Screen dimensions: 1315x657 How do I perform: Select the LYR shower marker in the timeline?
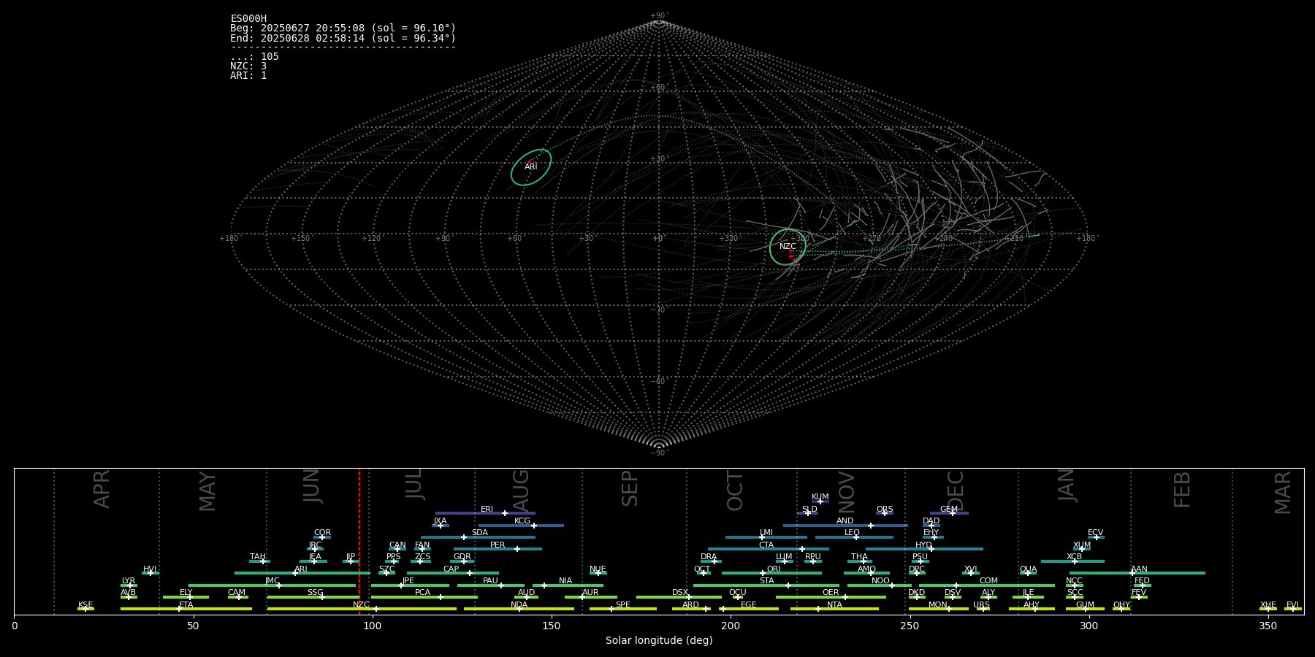(129, 585)
